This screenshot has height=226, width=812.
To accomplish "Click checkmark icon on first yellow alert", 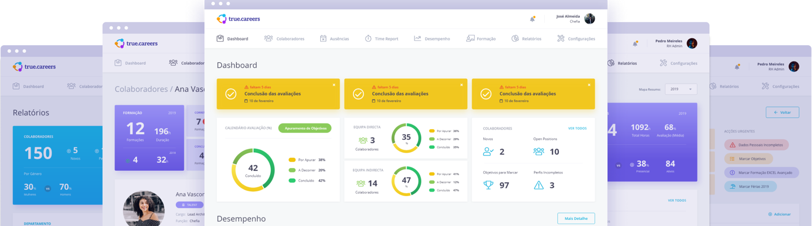I will click(x=231, y=94).
